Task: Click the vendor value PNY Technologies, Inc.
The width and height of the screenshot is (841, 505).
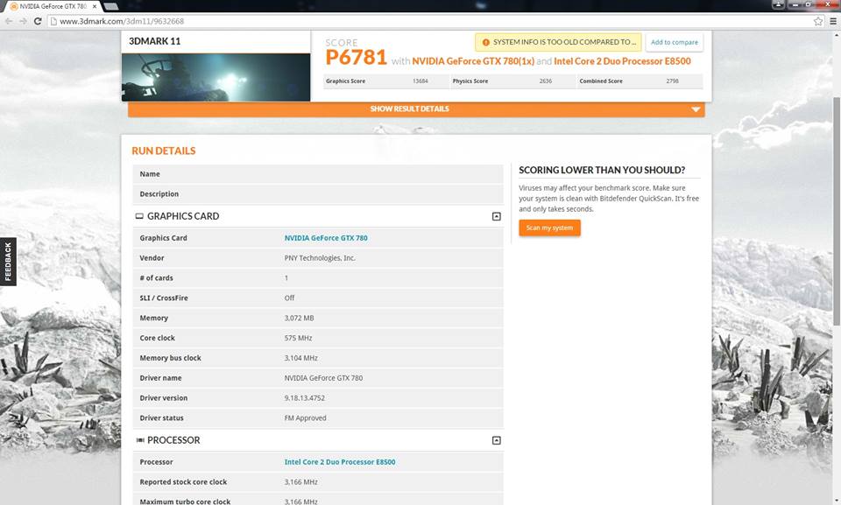Action: point(320,258)
